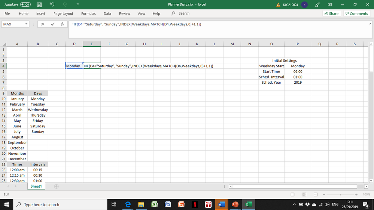
Task: Select column P header
Action: [x=297, y=44]
